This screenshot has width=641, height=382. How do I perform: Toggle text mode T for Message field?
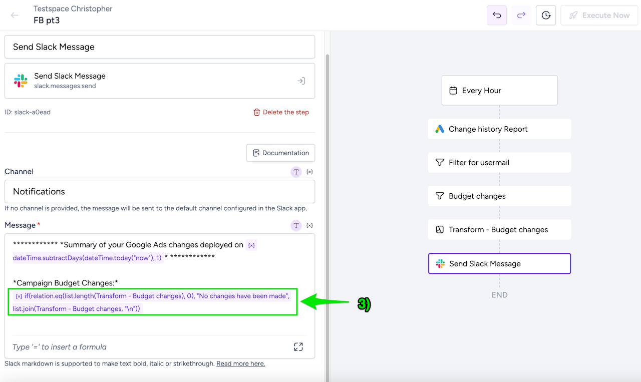tap(296, 225)
